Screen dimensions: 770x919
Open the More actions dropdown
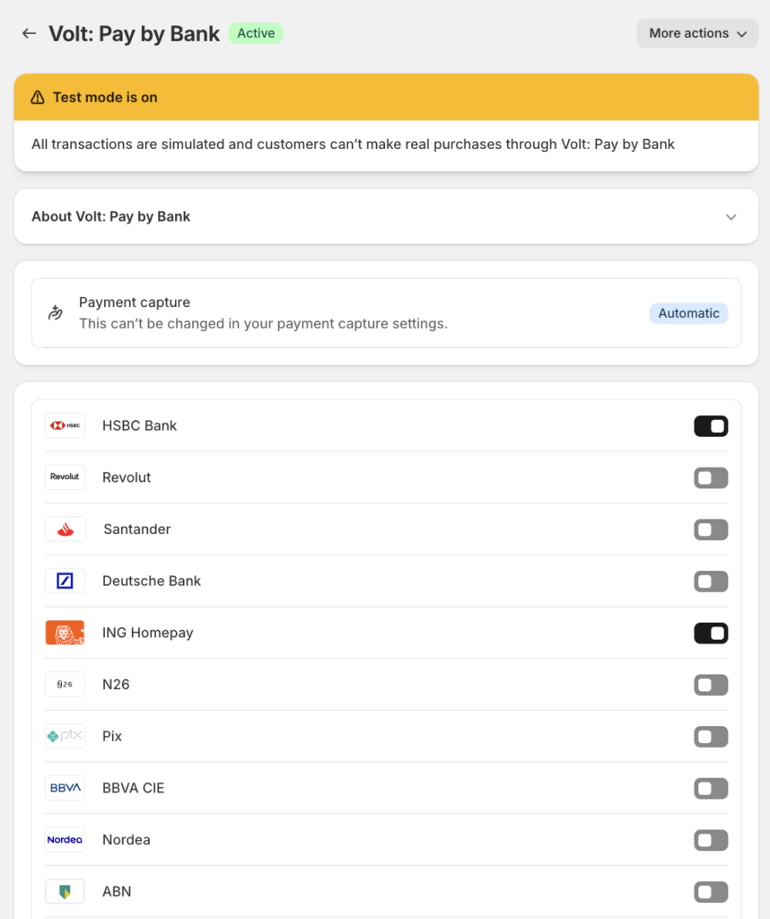click(697, 33)
